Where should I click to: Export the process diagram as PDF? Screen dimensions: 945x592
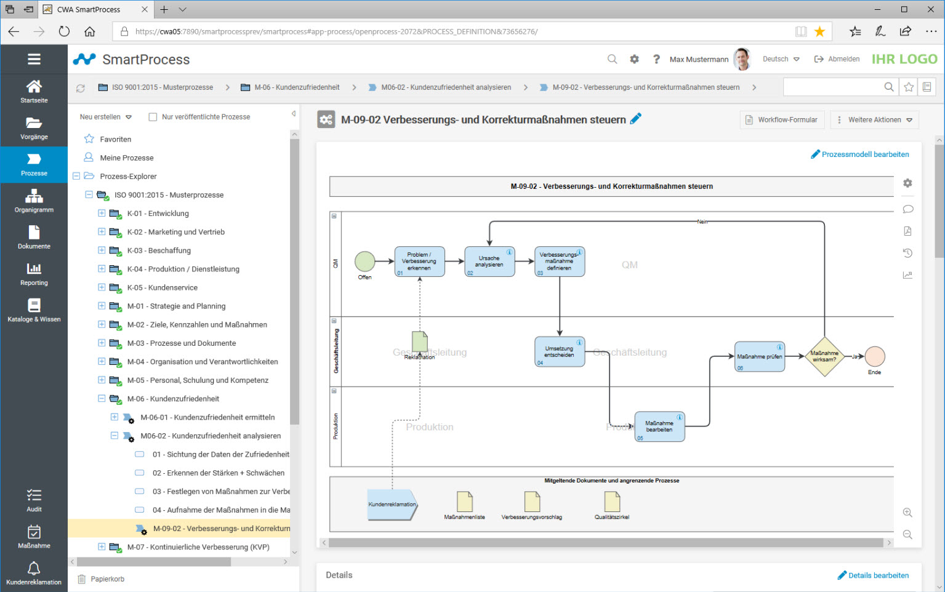pos(907,231)
